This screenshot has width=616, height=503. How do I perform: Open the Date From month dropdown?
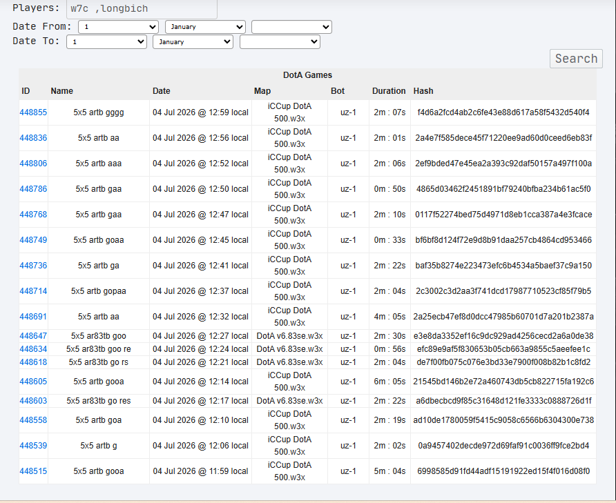point(206,27)
